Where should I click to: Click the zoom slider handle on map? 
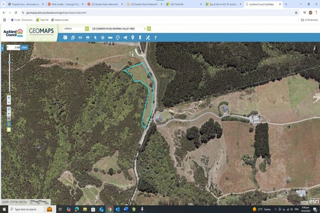[10, 62]
